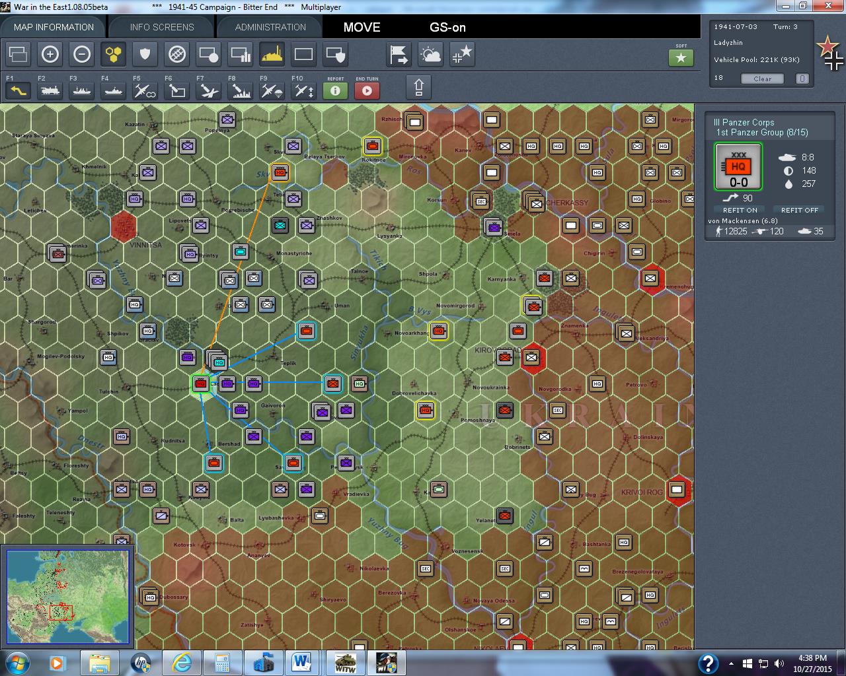Open Microsoft Word from taskbar

pyautogui.click(x=302, y=663)
